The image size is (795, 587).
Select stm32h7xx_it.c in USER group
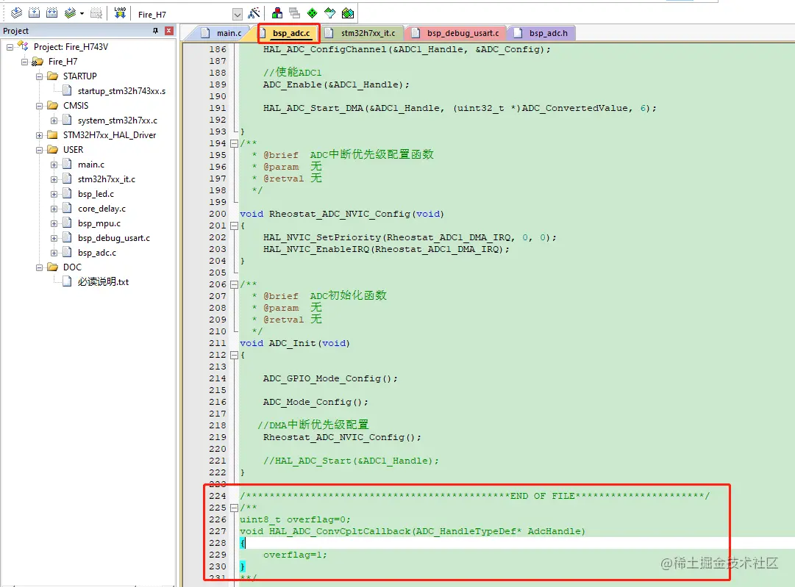point(107,179)
